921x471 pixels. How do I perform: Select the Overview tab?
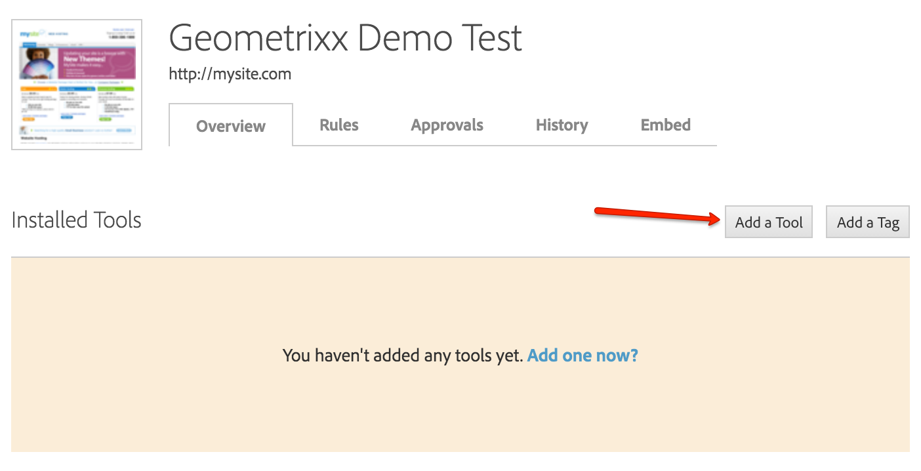pyautogui.click(x=231, y=125)
